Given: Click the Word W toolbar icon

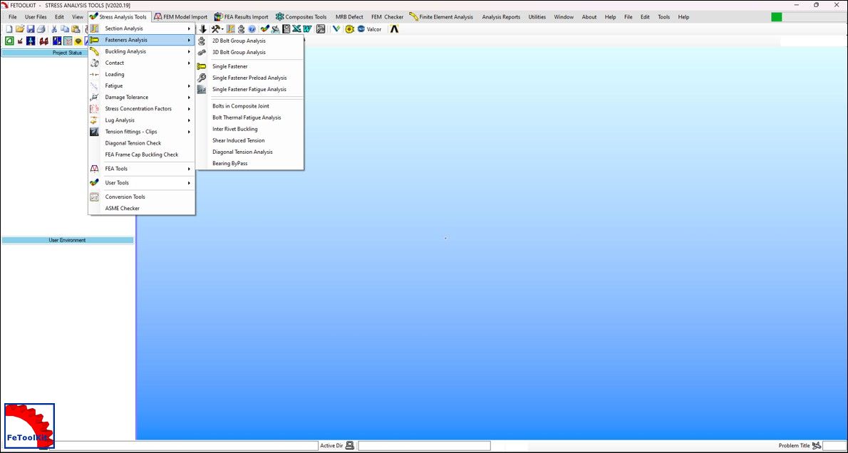Looking at the screenshot, I should coord(308,29).
